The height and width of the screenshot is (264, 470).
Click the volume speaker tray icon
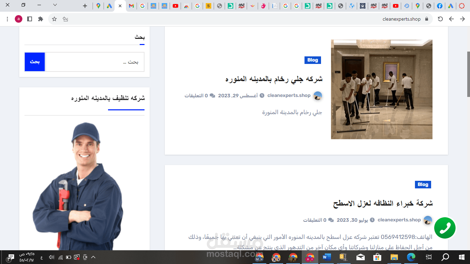tap(52, 257)
